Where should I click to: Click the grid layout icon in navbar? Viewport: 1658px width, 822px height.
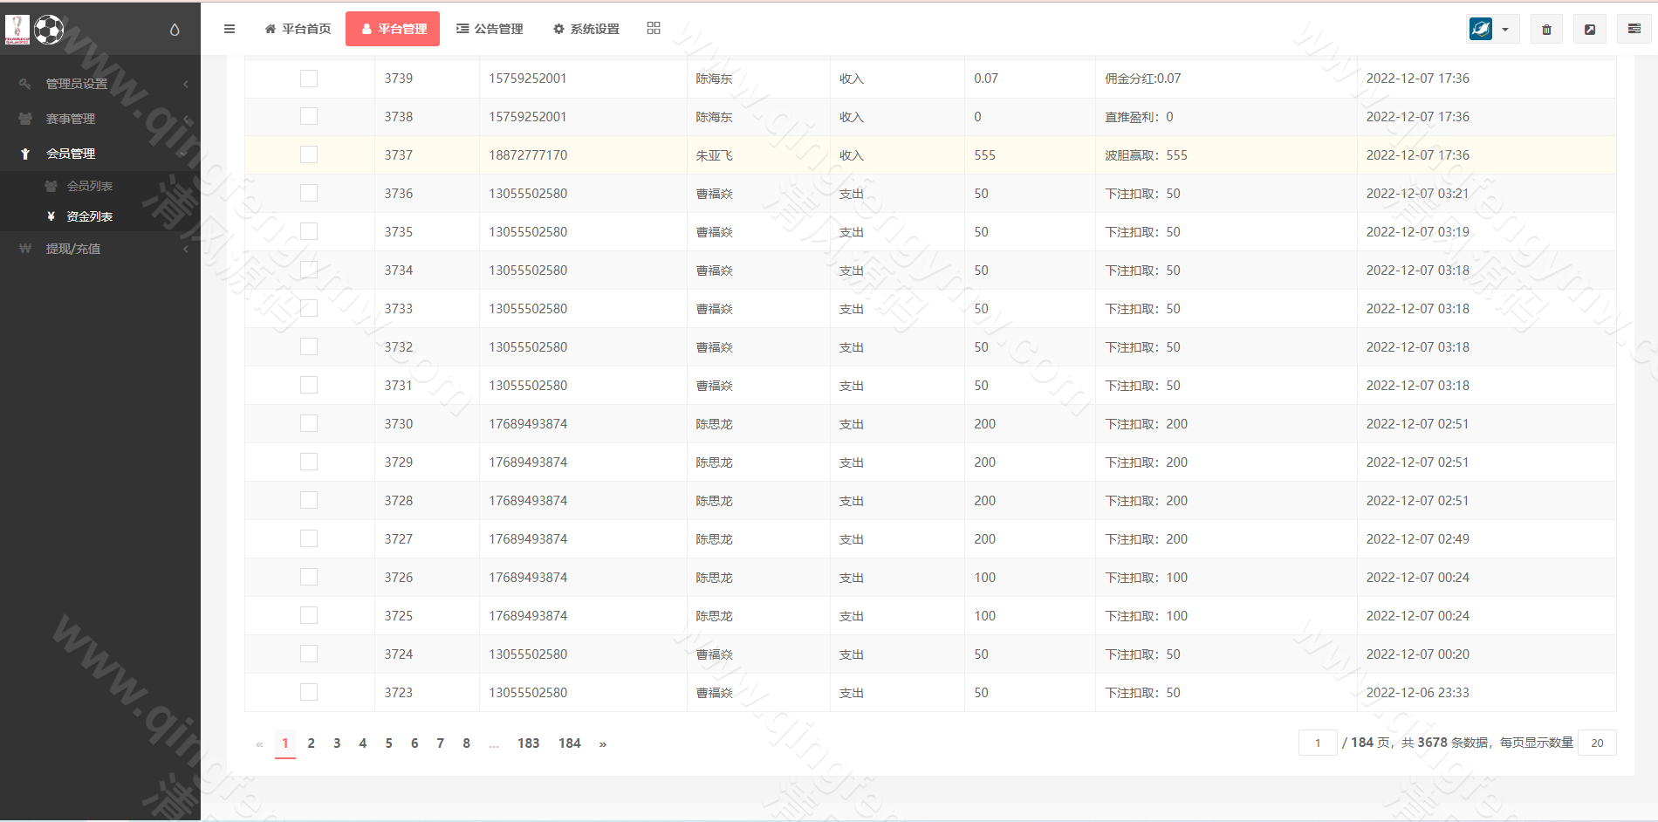tap(653, 27)
